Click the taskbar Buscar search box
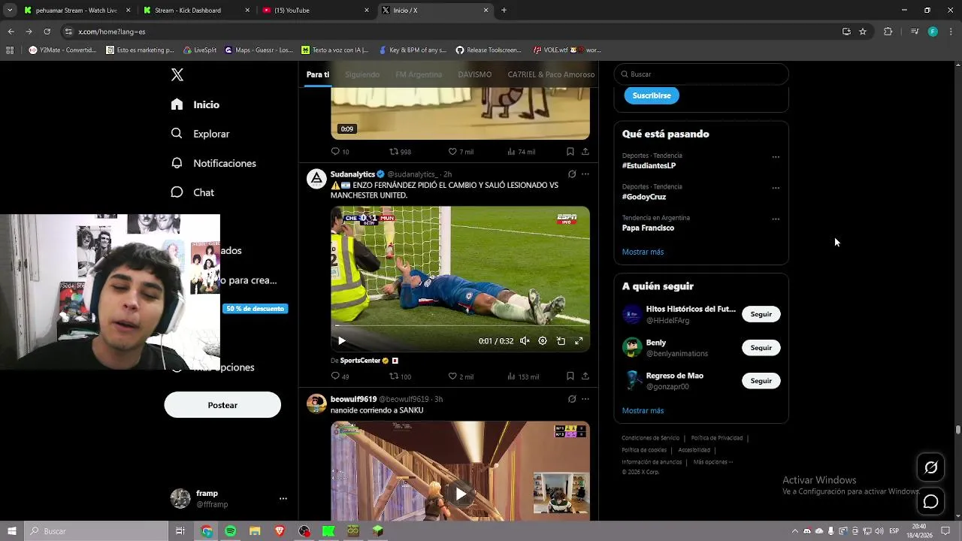962x541 pixels. [96, 531]
